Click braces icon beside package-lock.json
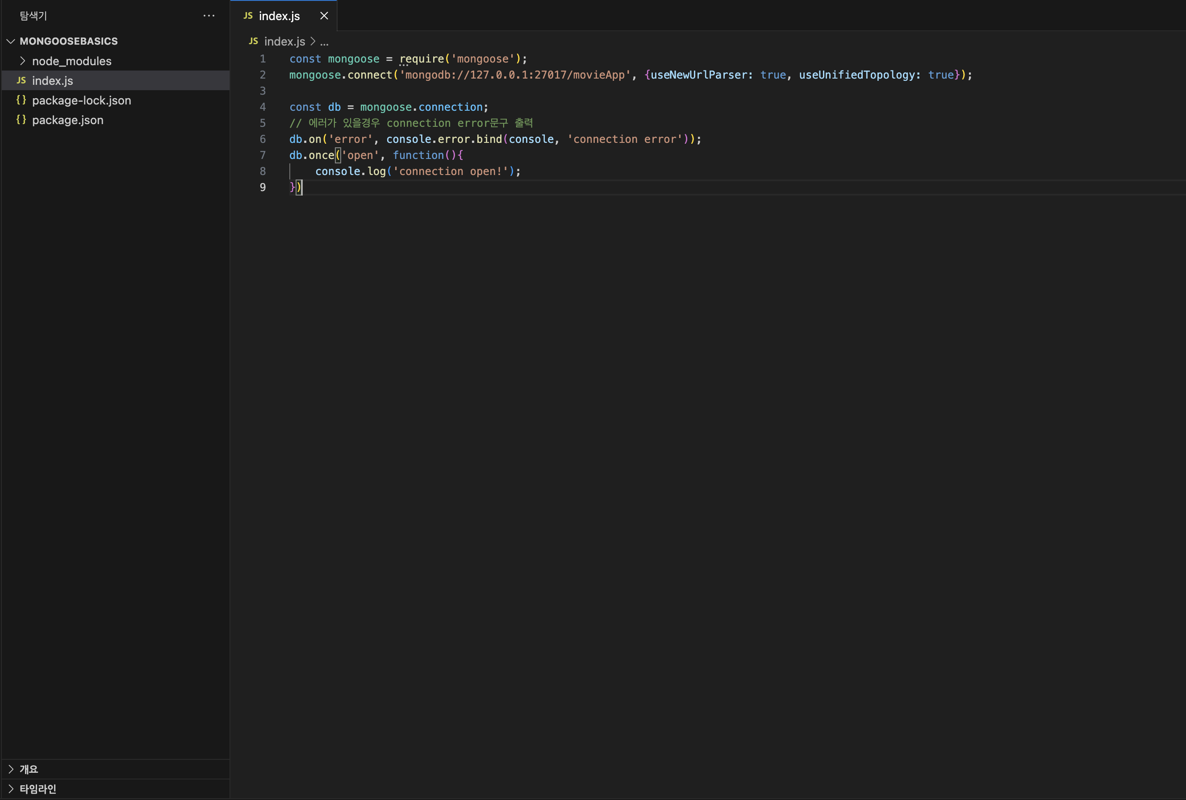The width and height of the screenshot is (1186, 800). click(21, 100)
